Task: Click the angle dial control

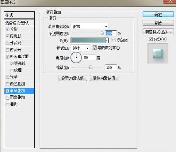Action: click(76, 58)
